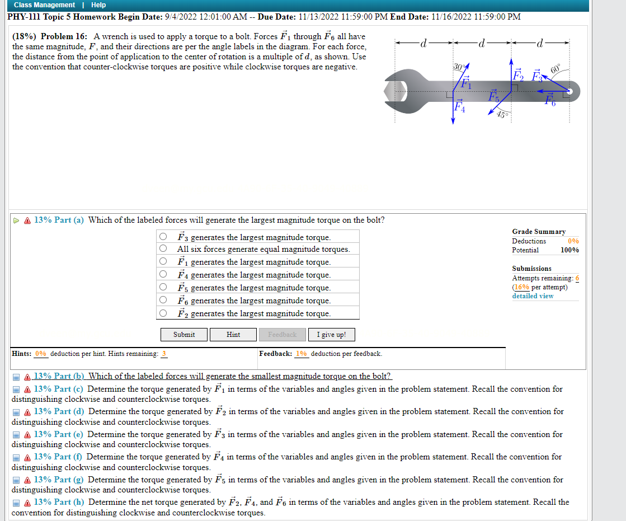This screenshot has width=626, height=521.
Task: Click green play arrow beside Part (a)
Action: click(x=16, y=220)
